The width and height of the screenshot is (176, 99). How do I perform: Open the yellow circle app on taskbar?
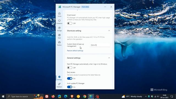(x=78, y=97)
